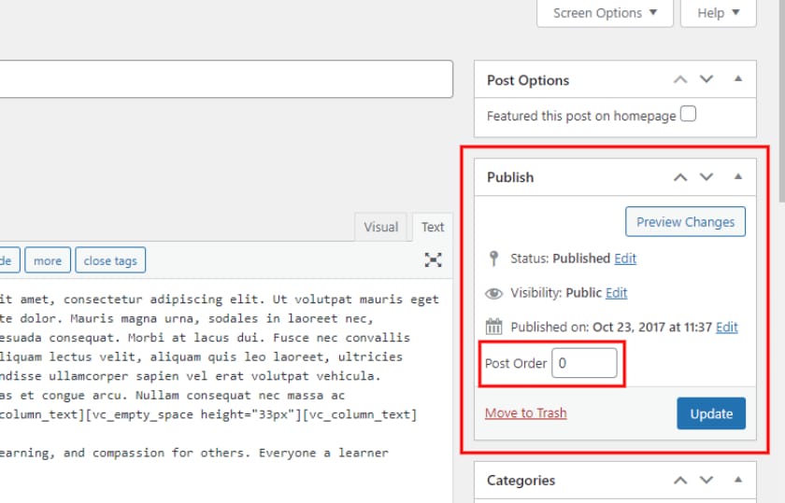Click the Update button
This screenshot has height=503, width=785.
coord(711,412)
